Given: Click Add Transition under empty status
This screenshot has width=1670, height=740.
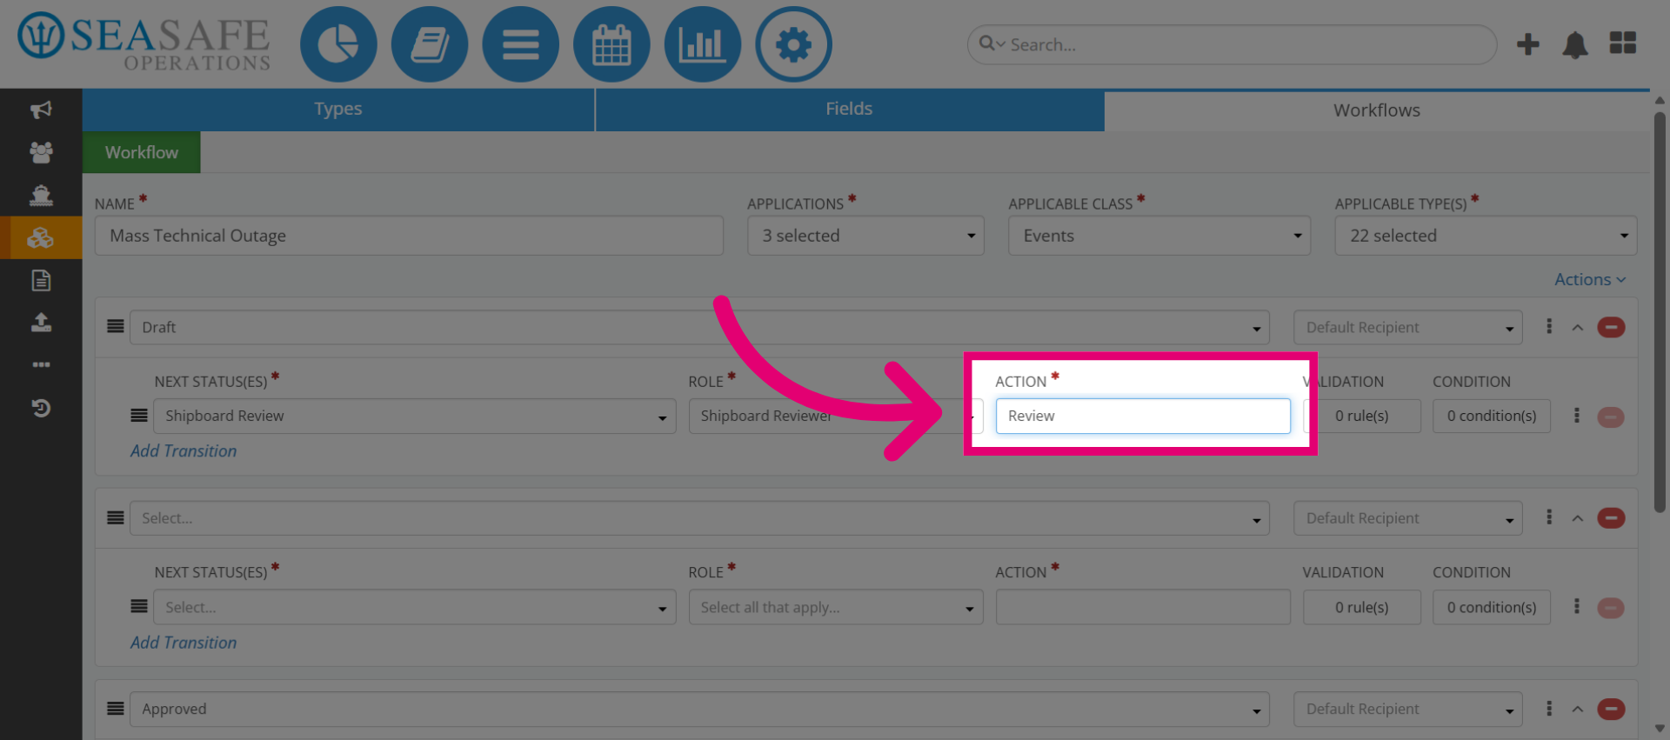Looking at the screenshot, I should (x=184, y=643).
